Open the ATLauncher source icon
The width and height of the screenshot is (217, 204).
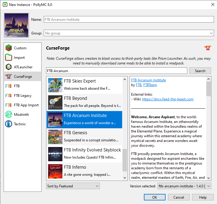pyautogui.click(x=9, y=67)
